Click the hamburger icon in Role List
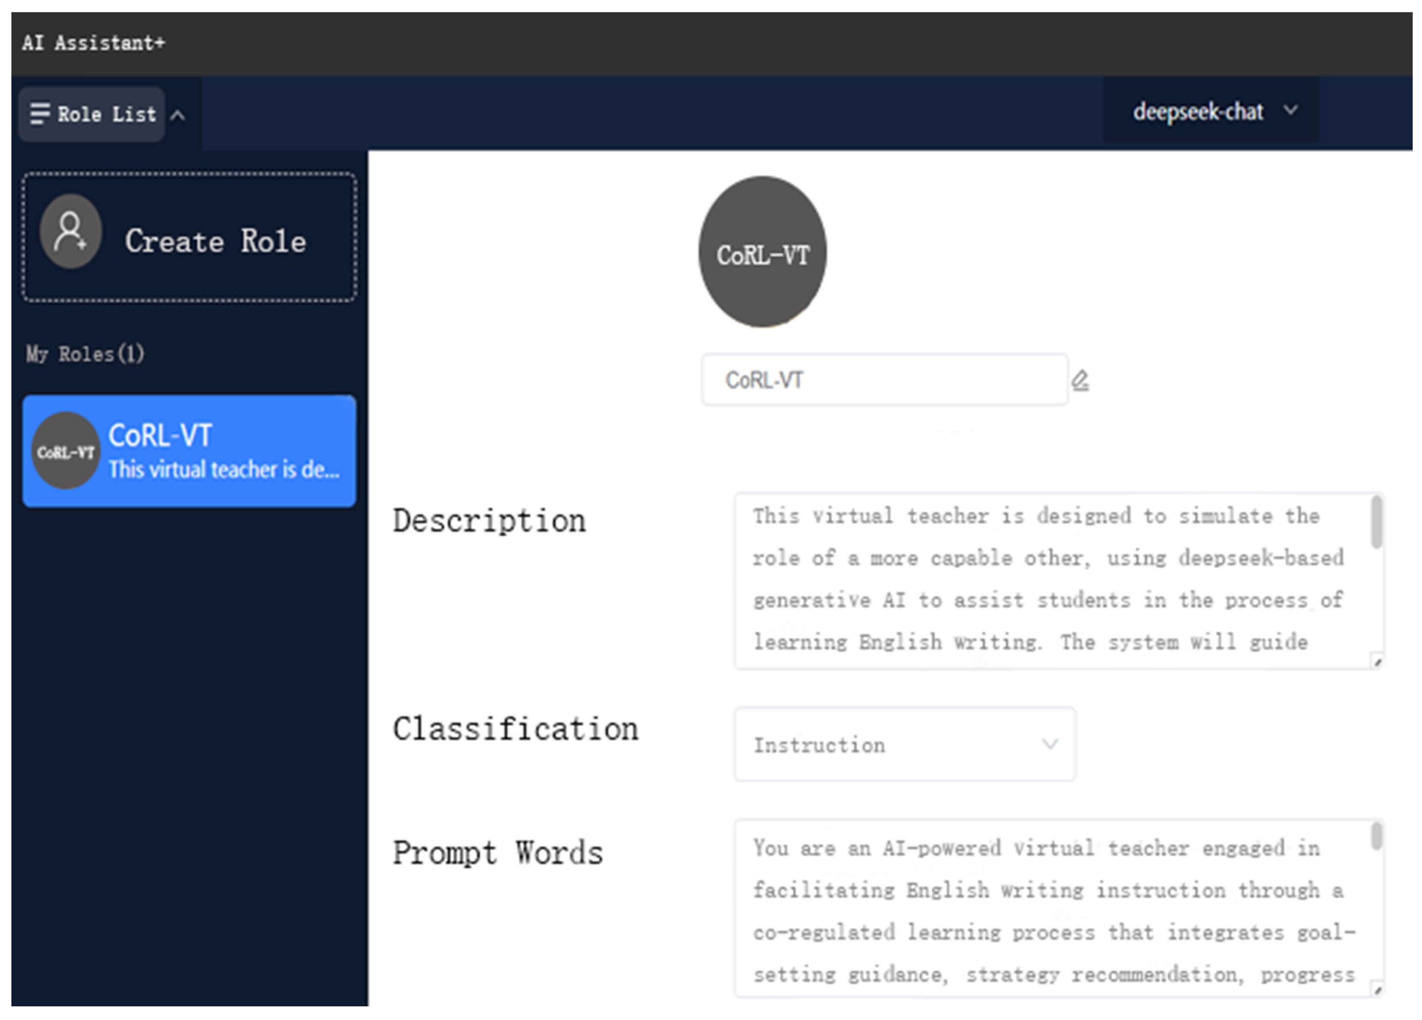 [40, 114]
